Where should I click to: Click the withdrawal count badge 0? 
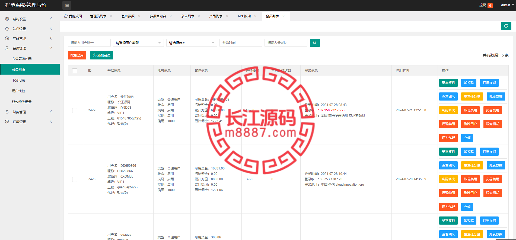click(x=490, y=5)
